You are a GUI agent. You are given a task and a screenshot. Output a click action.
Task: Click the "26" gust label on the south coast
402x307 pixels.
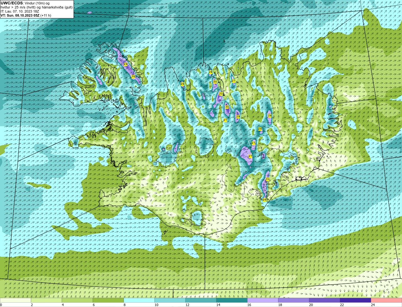[x=264, y=200]
